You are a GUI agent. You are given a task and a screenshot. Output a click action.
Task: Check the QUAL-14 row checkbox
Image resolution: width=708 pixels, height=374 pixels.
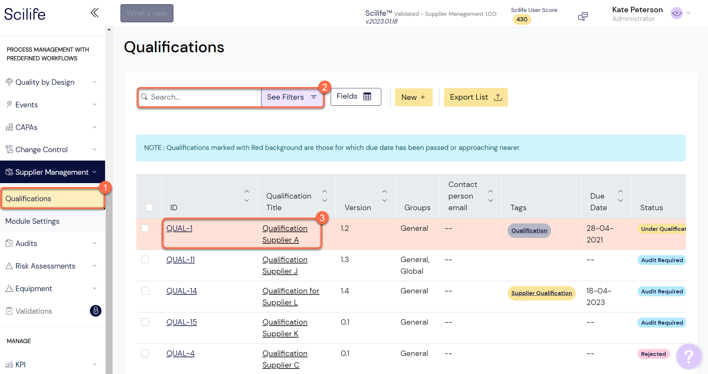145,291
